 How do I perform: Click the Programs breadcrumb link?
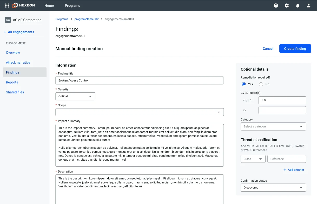(x=62, y=19)
